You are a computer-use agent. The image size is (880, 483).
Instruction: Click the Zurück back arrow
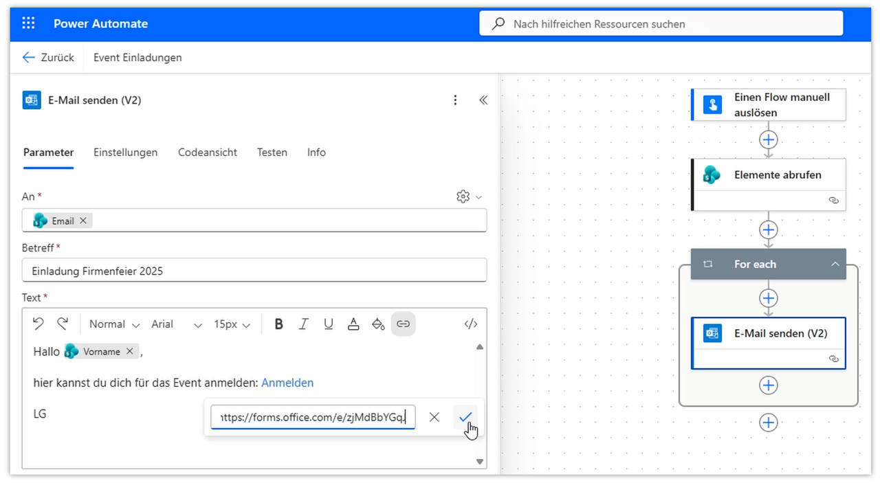(28, 58)
